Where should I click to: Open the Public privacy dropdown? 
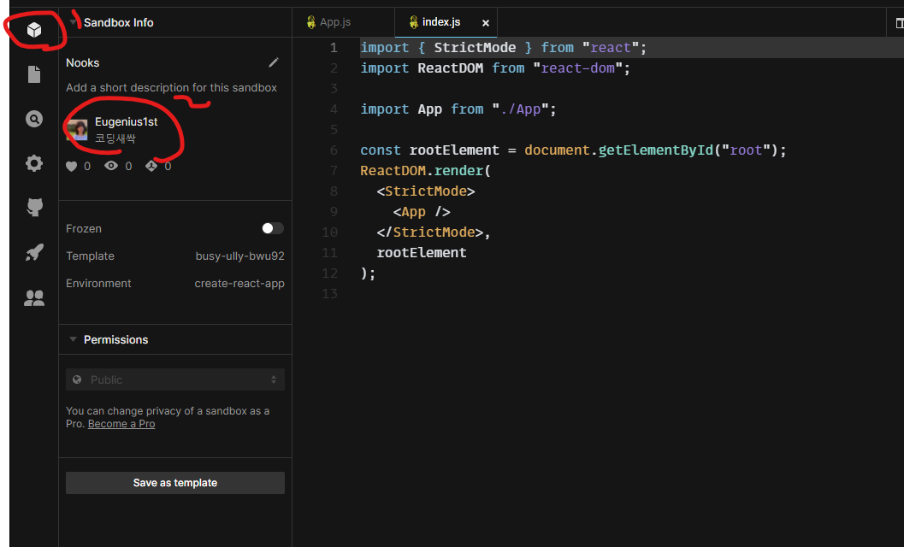tap(175, 379)
